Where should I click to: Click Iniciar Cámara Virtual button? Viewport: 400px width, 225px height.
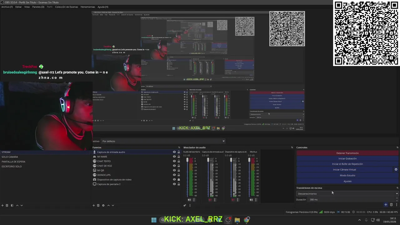pyautogui.click(x=344, y=169)
